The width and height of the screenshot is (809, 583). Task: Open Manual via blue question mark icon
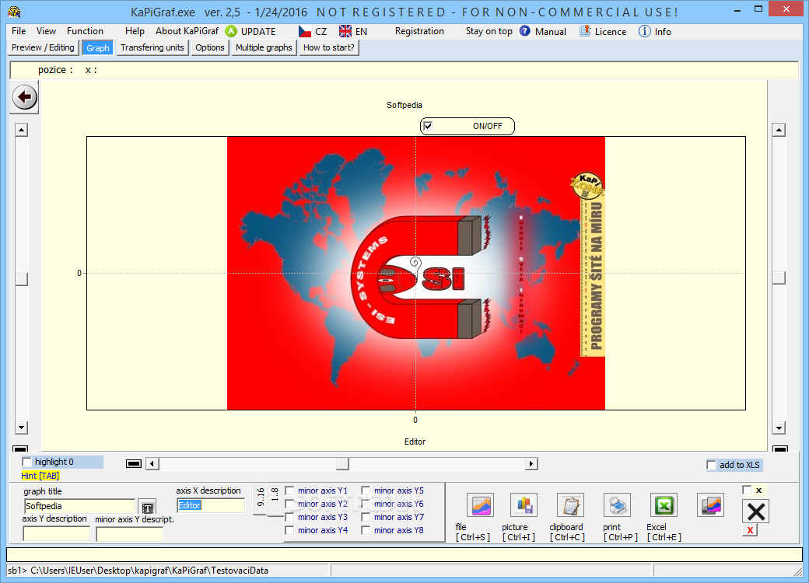click(x=525, y=31)
